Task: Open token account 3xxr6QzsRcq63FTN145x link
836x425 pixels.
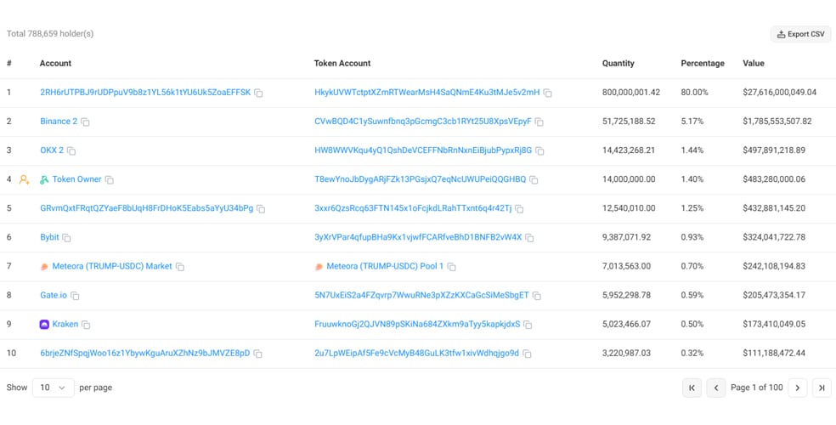Action: [413, 208]
